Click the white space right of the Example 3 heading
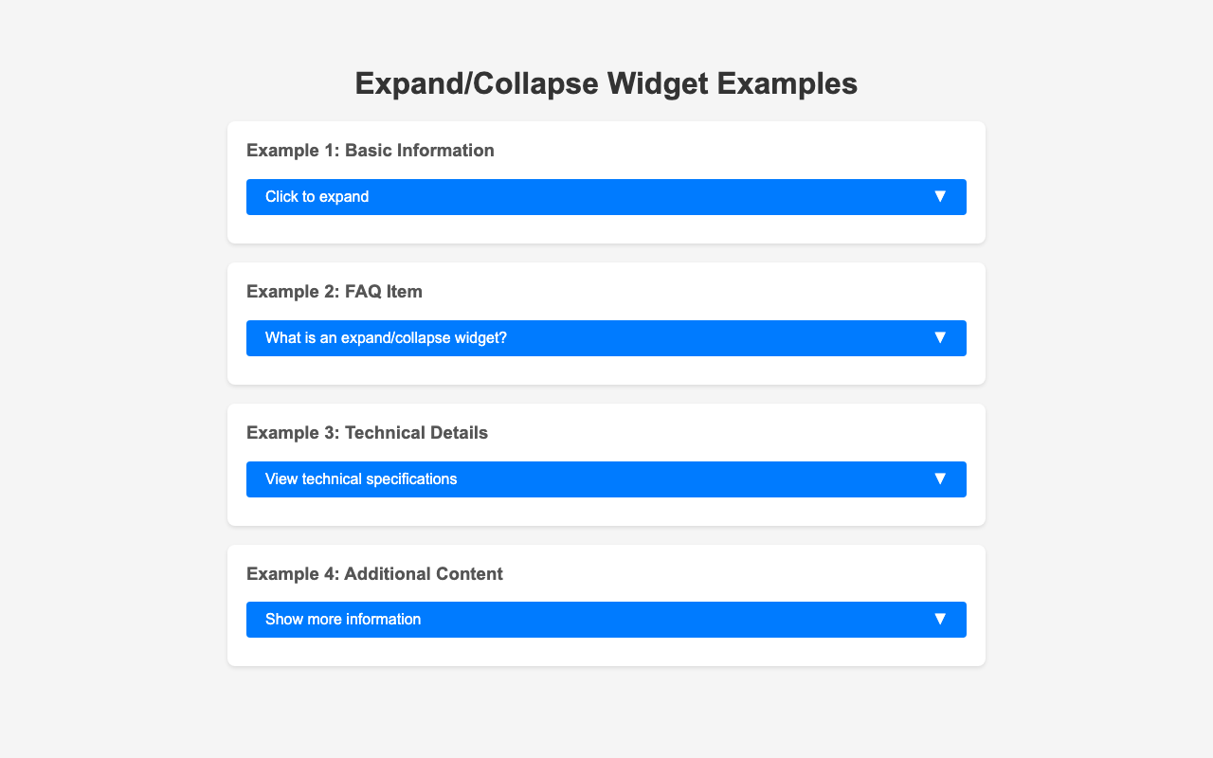 click(x=739, y=433)
